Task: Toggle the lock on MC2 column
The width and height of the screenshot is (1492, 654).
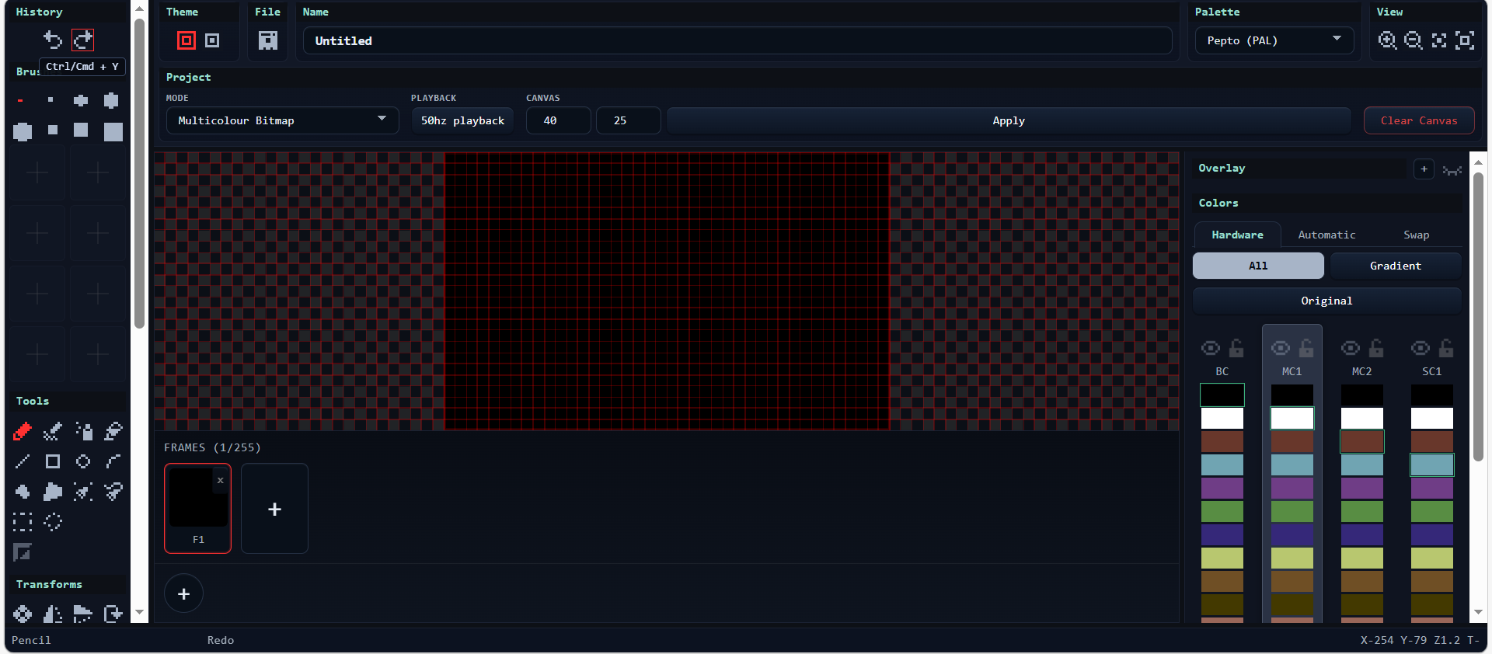Action: (1376, 348)
